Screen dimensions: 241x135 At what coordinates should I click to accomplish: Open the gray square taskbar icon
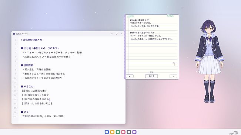[129, 132]
